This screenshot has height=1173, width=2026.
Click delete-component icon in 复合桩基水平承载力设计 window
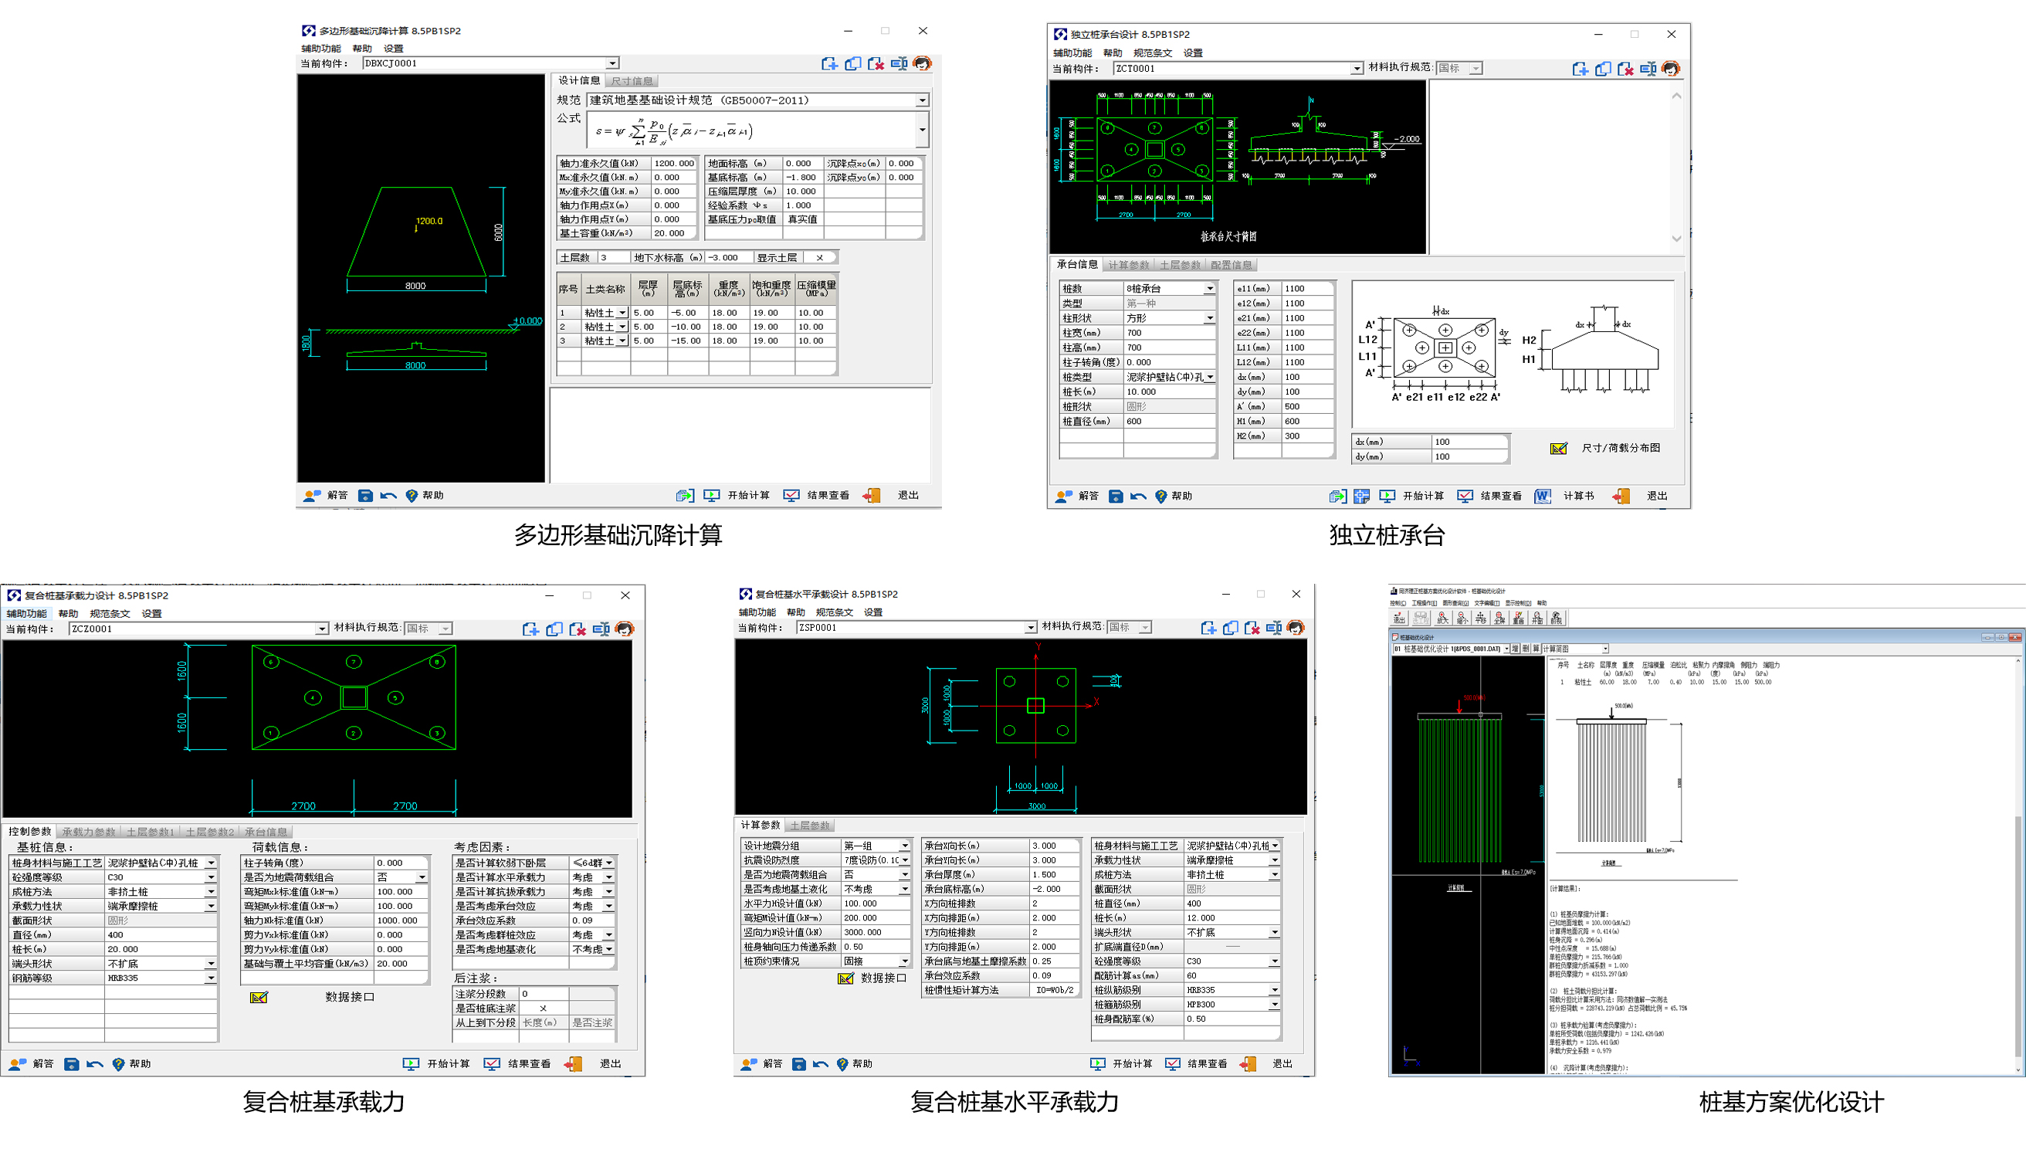[x=1252, y=628]
